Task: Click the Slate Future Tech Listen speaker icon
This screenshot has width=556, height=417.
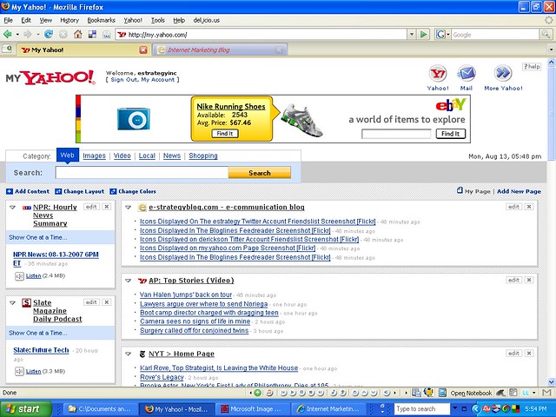Action: tap(19, 371)
